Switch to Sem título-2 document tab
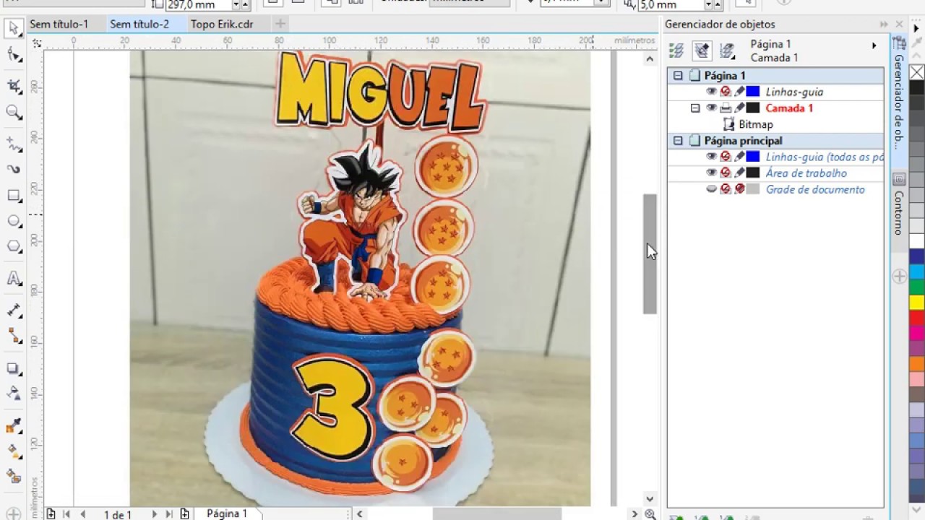The image size is (925, 520). click(x=139, y=24)
